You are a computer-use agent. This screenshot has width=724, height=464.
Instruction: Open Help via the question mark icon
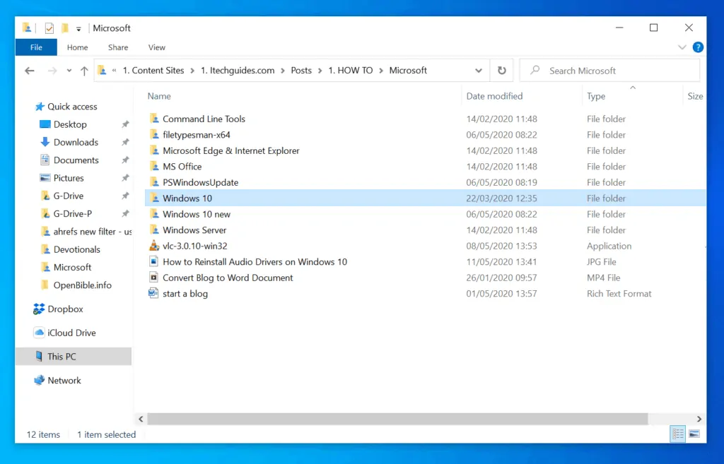[697, 47]
